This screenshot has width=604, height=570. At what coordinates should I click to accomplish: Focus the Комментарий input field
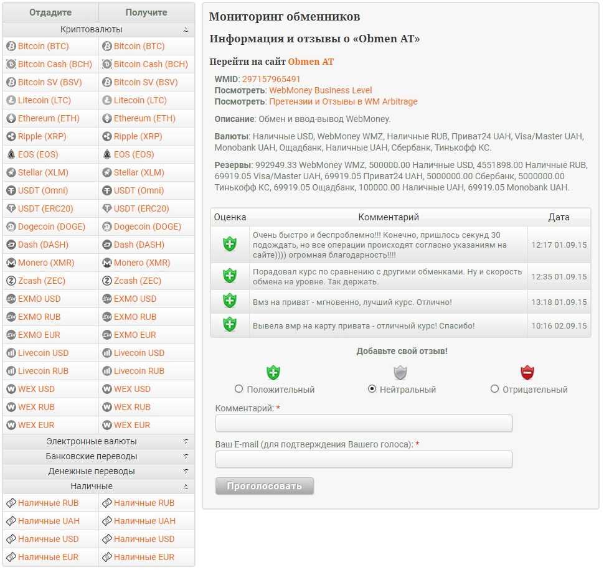click(364, 423)
